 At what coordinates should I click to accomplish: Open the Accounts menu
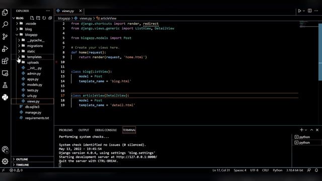click(5, 149)
